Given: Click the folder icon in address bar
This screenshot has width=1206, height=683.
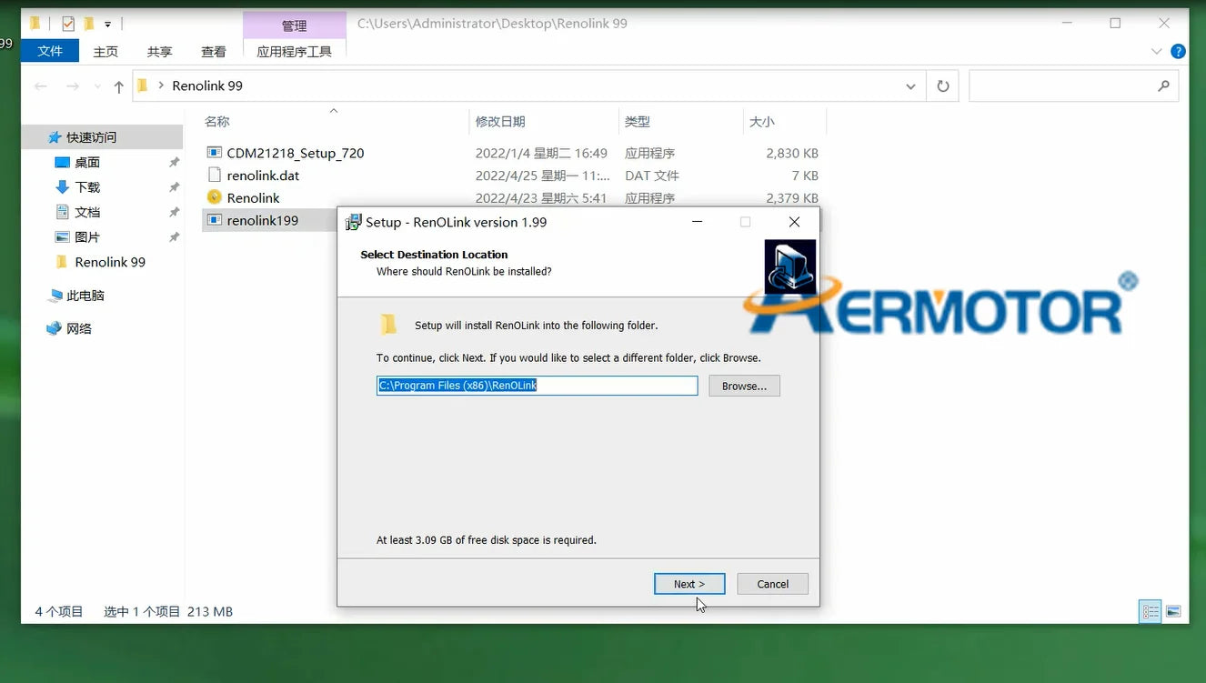Looking at the screenshot, I should click(143, 85).
